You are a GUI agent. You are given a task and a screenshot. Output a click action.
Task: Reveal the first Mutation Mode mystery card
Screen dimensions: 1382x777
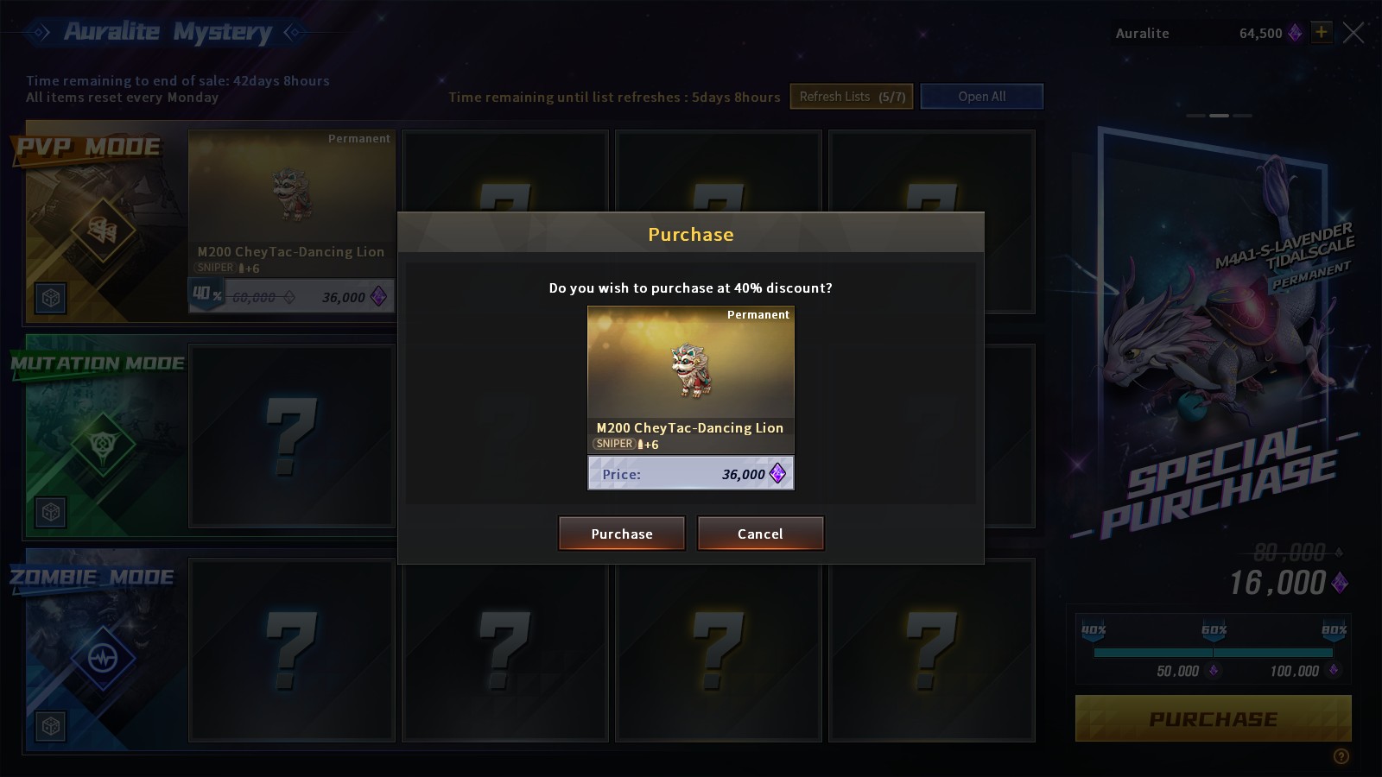[292, 436]
